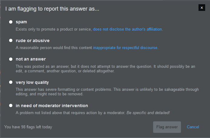The width and height of the screenshot is (210, 138).
Task: Choose the rude or abusive radio option
Action: [11, 40]
